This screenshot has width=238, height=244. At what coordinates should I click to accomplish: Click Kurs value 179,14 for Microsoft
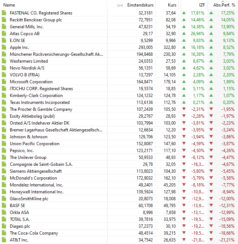point(169,82)
